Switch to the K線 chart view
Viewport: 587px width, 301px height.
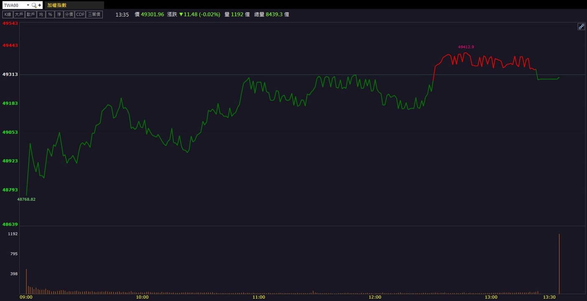click(8, 14)
